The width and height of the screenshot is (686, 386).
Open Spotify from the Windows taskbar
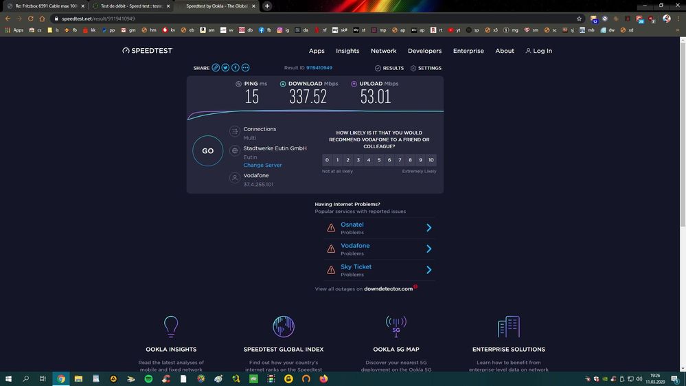tap(148, 378)
